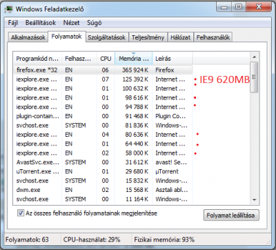Click the scrollbar down arrow
This screenshot has height=250, width=276.
[254, 200]
